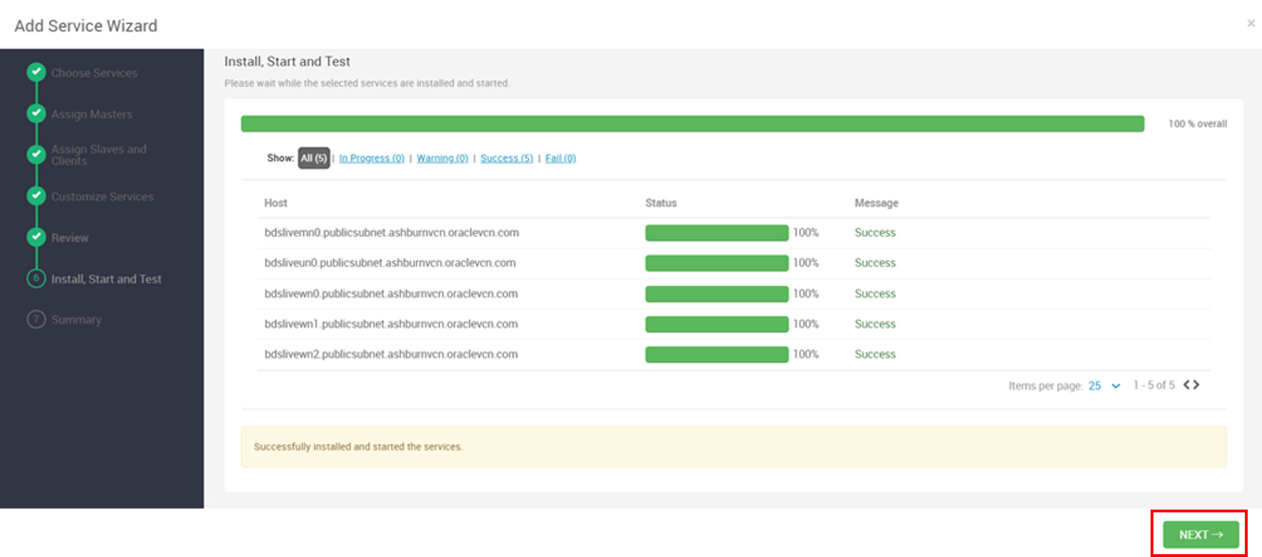Click host bdslivewn0.publicsubnet.ashburnvcn.oraclevcn.com
Viewport: 1262px width, 557px height.
[x=391, y=294]
